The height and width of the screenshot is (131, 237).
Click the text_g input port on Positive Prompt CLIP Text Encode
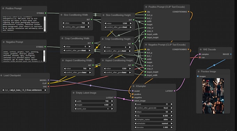click(145, 15)
